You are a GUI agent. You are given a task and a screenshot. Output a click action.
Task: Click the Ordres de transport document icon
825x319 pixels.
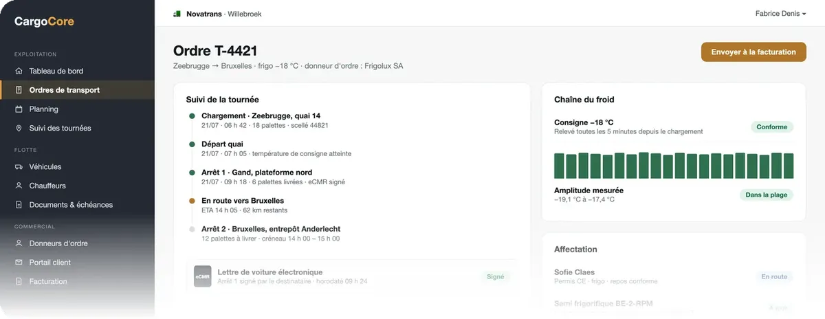pyautogui.click(x=19, y=90)
